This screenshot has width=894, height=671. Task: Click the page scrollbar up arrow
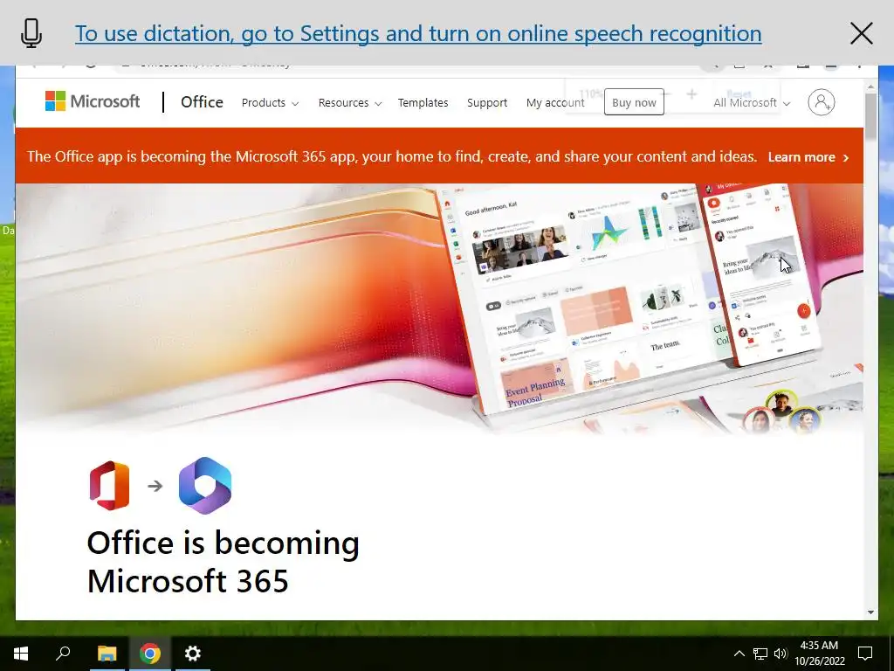tap(870, 87)
